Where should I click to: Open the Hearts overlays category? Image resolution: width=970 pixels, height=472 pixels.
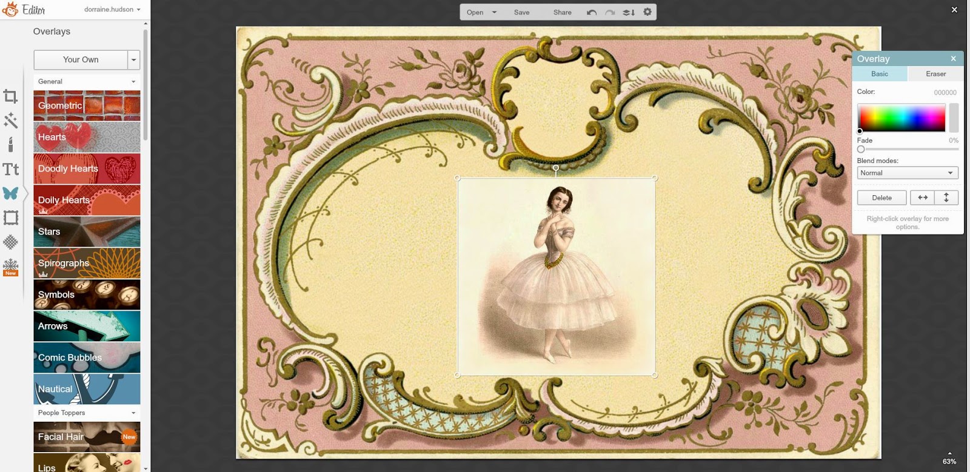pos(87,137)
